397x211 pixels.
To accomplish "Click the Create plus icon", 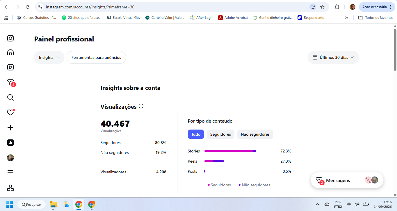I will (10, 128).
